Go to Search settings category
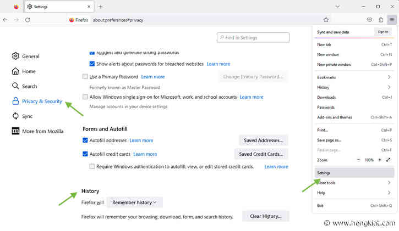399x231 pixels. [x=24, y=86]
